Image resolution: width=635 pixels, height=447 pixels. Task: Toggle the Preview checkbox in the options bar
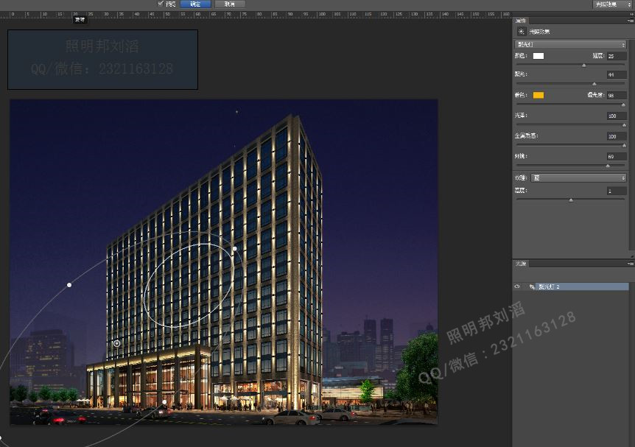pos(161,4)
